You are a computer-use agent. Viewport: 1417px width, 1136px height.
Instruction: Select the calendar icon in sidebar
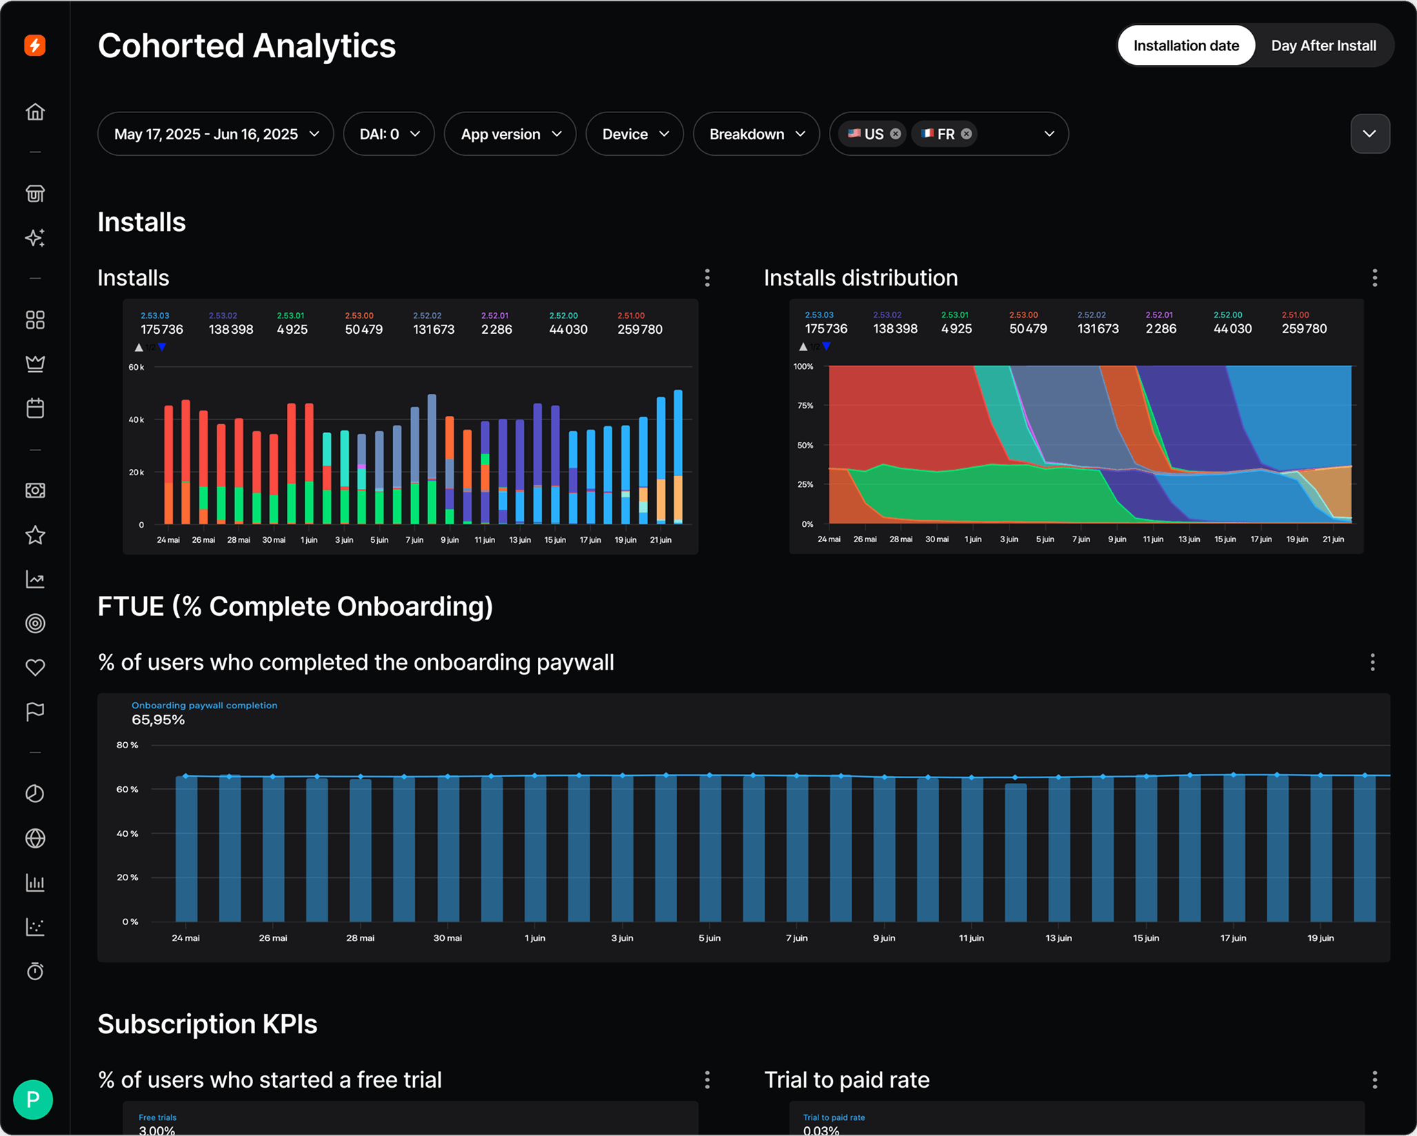(34, 408)
